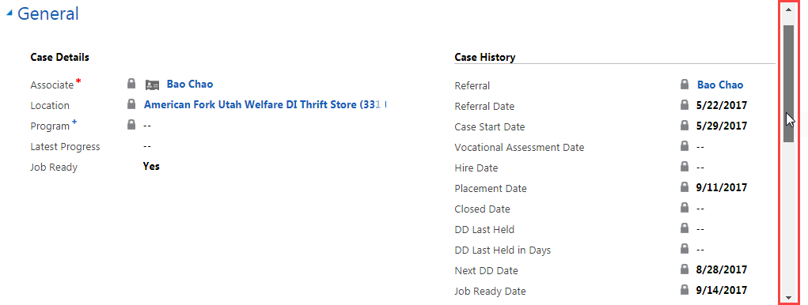
Task: Collapse the General section triangle
Action: [9, 14]
